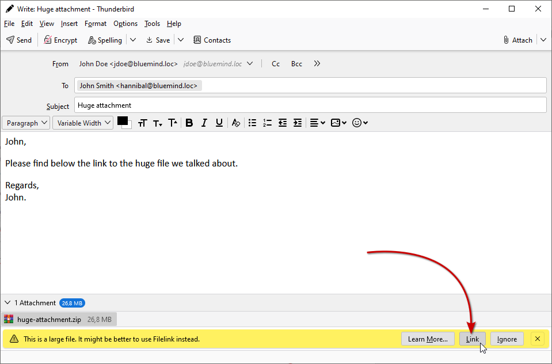Click Learn More about Filelink
This screenshot has width=552, height=364.
click(x=428, y=339)
